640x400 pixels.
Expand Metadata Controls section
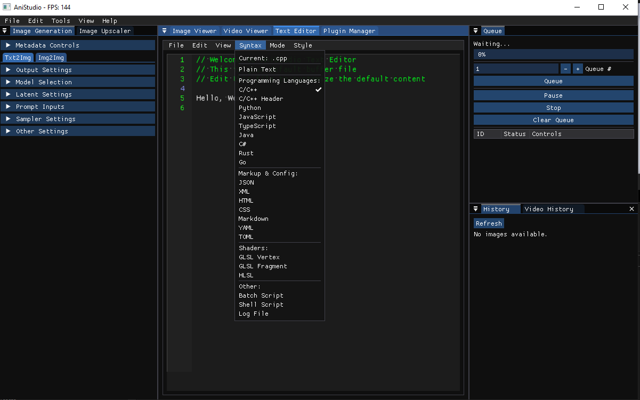(78, 45)
